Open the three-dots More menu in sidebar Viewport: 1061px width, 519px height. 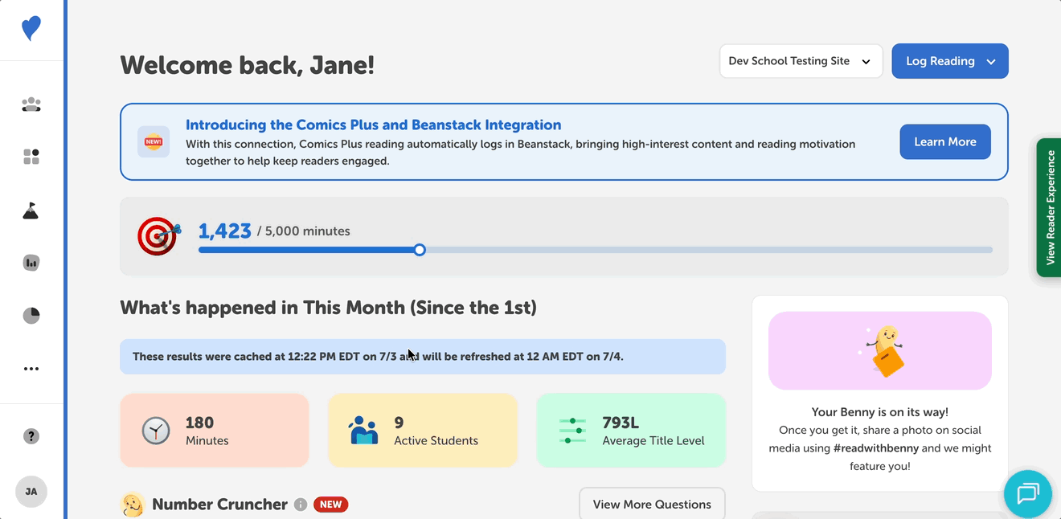click(x=31, y=369)
